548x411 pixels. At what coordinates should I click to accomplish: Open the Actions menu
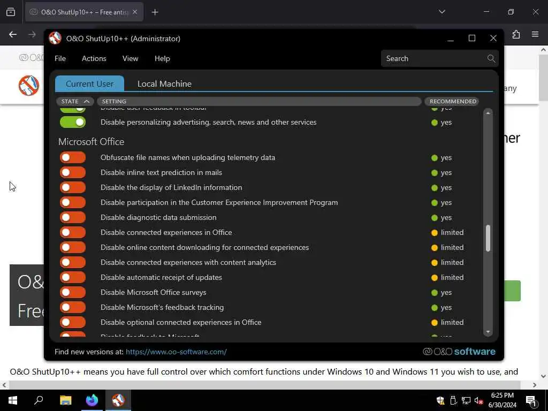pos(94,58)
